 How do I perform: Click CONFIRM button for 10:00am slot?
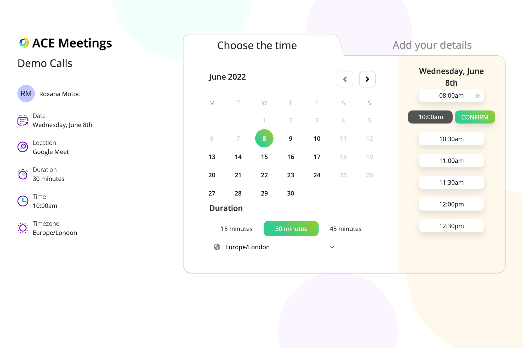[475, 117]
